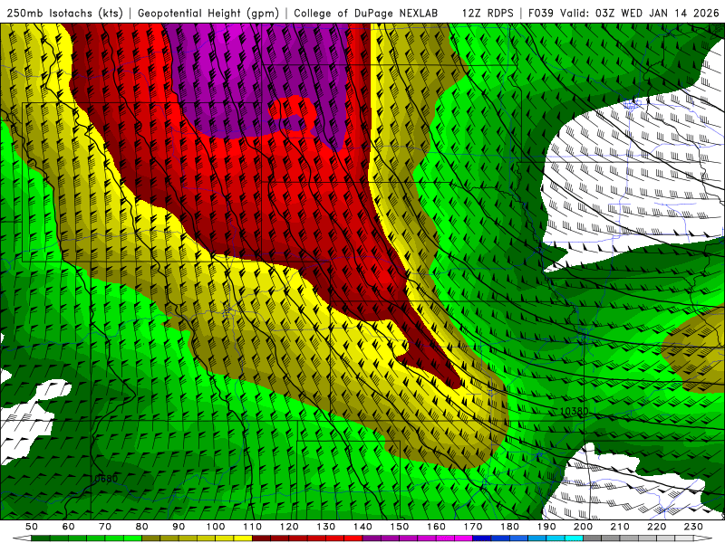Click the left arrow tip of the color bar

point(21,538)
